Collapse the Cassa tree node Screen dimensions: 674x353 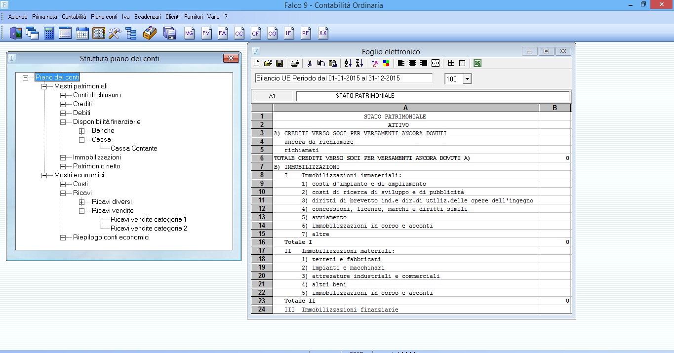tap(81, 140)
